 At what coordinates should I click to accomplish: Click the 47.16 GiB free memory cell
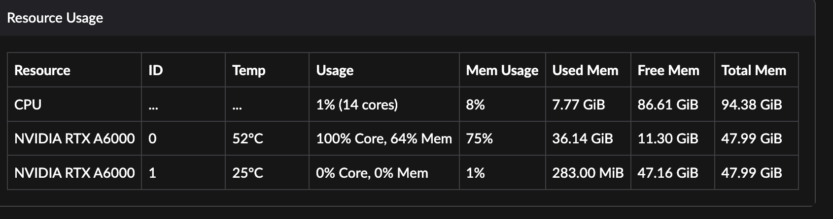(668, 173)
